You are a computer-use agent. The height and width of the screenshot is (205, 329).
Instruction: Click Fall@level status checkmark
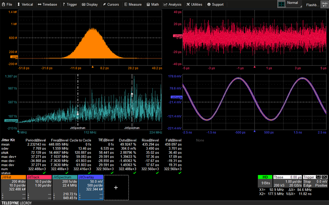click(180, 173)
